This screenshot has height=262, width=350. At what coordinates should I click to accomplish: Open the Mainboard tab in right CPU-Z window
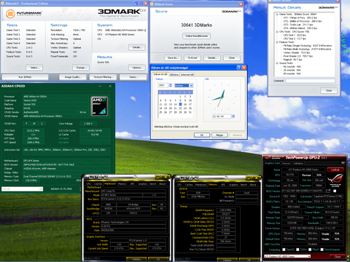[x=201, y=185]
